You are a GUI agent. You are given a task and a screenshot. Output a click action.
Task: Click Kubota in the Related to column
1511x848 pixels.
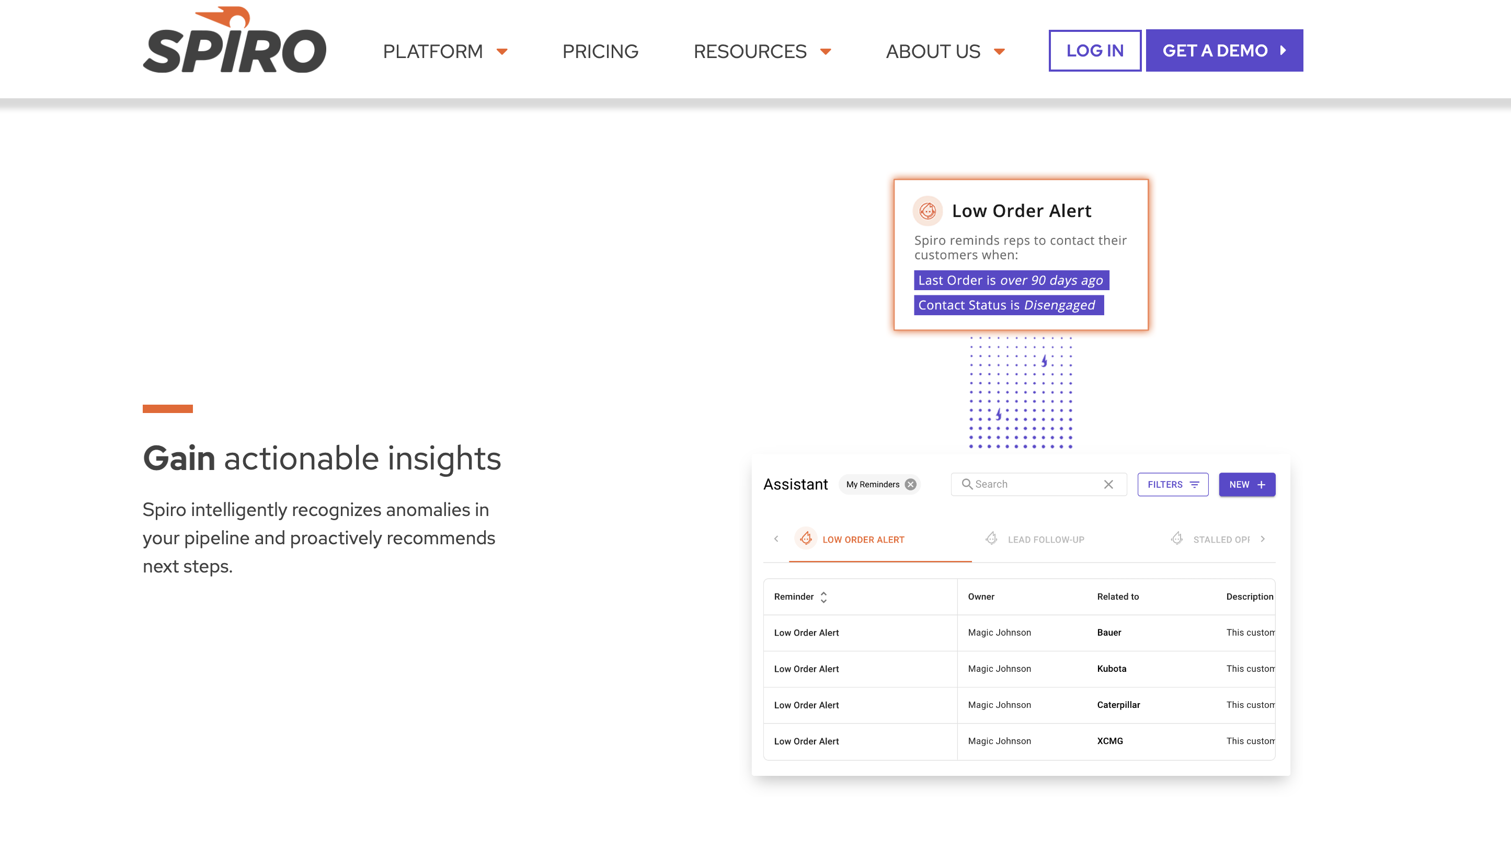coord(1112,669)
